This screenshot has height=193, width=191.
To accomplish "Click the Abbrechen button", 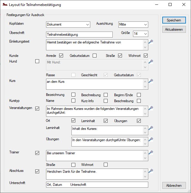I will tap(174, 185).
